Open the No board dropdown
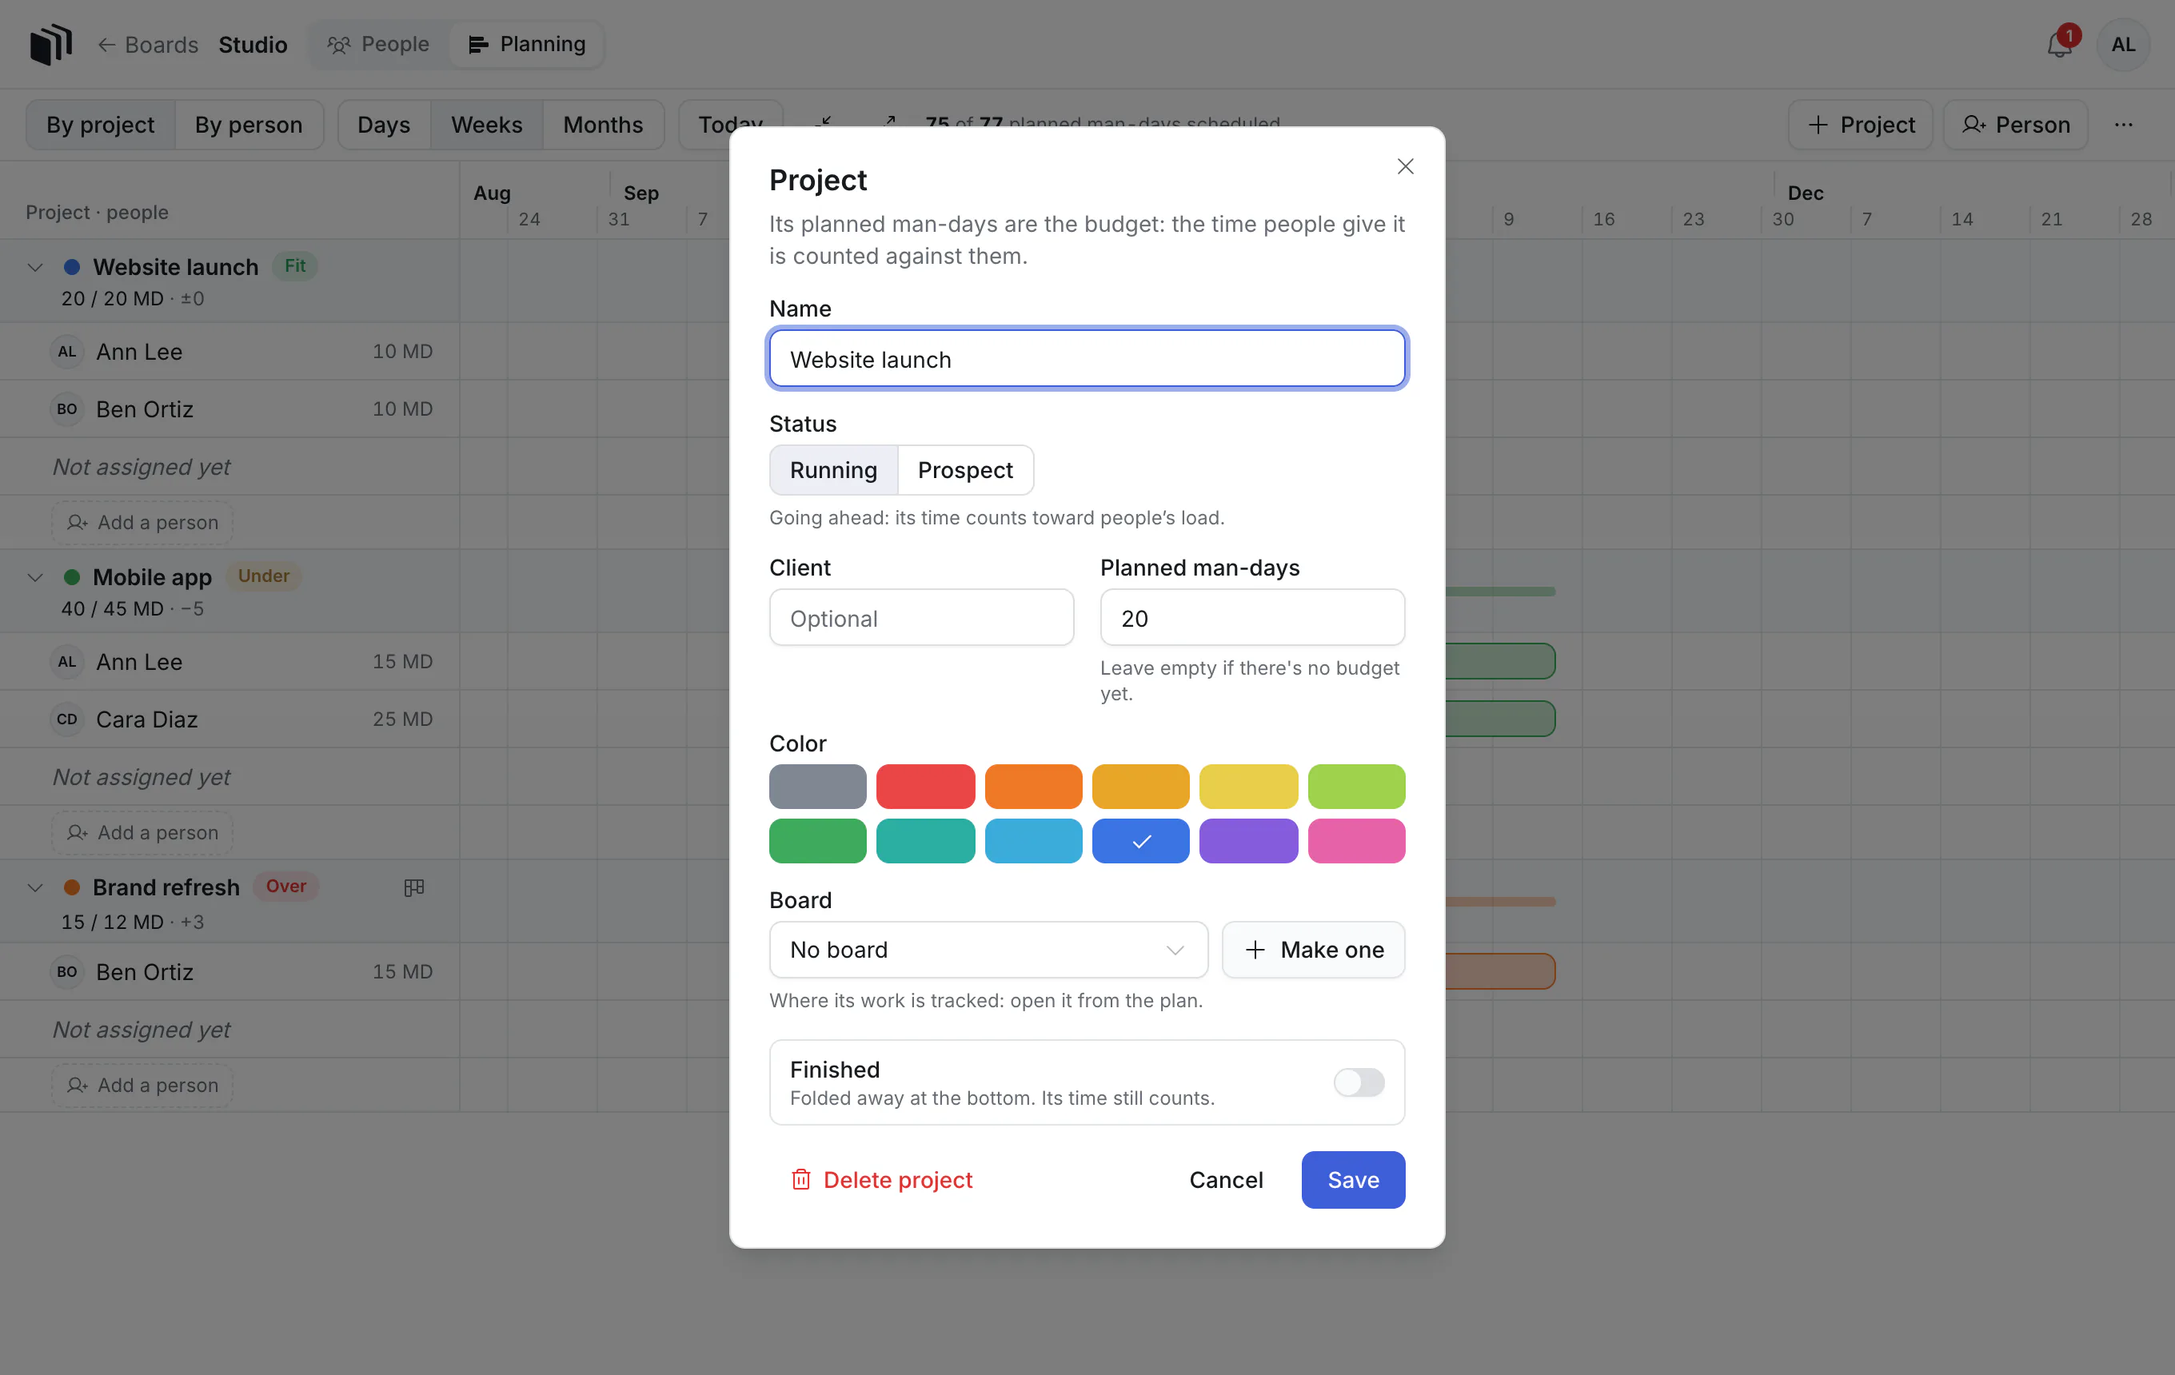2175x1375 pixels. point(988,950)
